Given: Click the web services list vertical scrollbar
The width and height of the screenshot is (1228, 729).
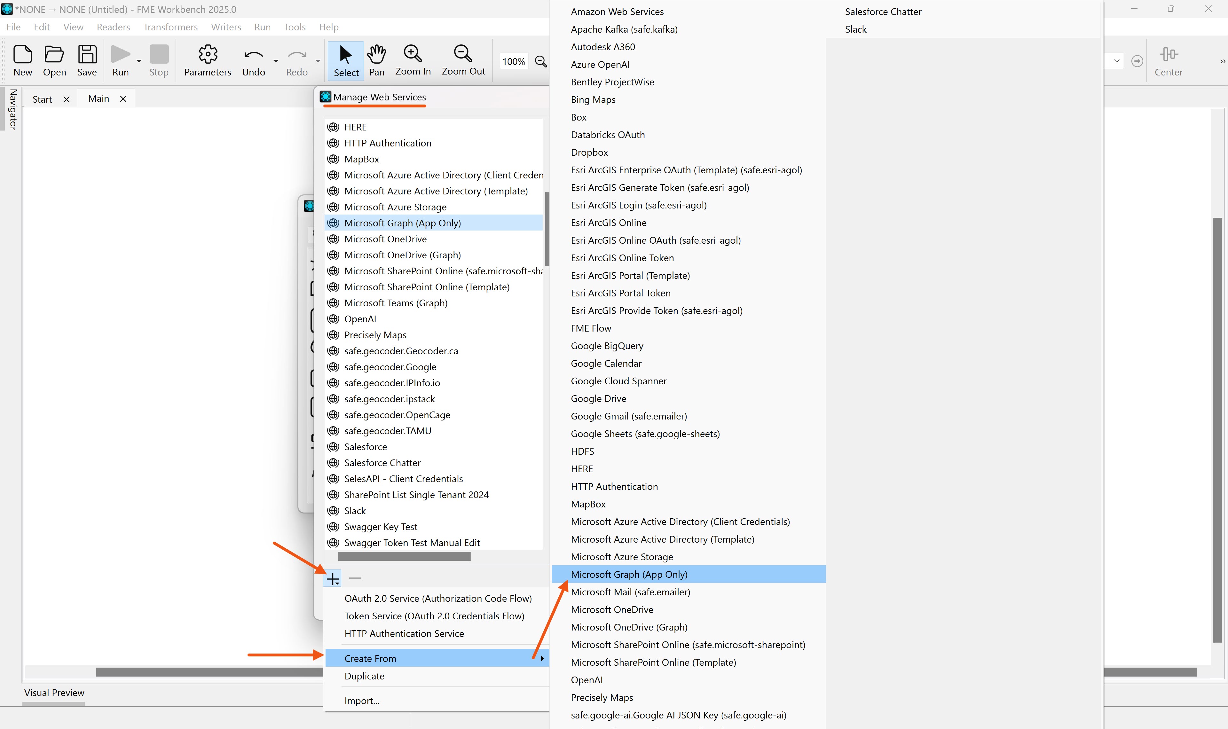Looking at the screenshot, I should pyautogui.click(x=547, y=229).
